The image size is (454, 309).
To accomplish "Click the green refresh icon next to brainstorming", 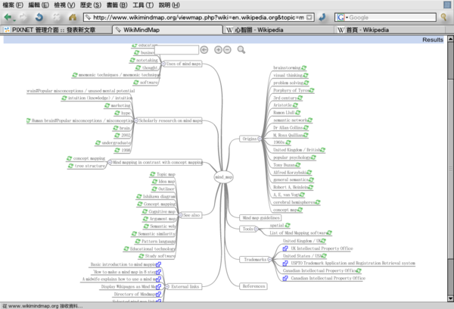I will click(x=303, y=67).
